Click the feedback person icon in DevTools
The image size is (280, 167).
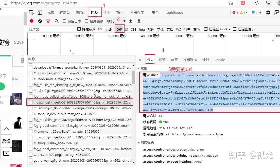pos(276,12)
